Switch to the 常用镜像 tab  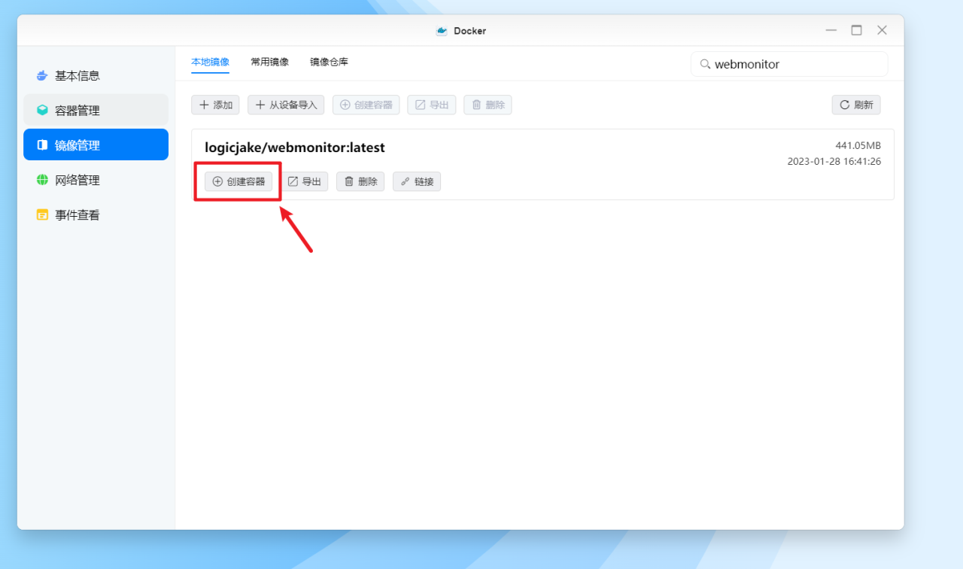point(269,62)
